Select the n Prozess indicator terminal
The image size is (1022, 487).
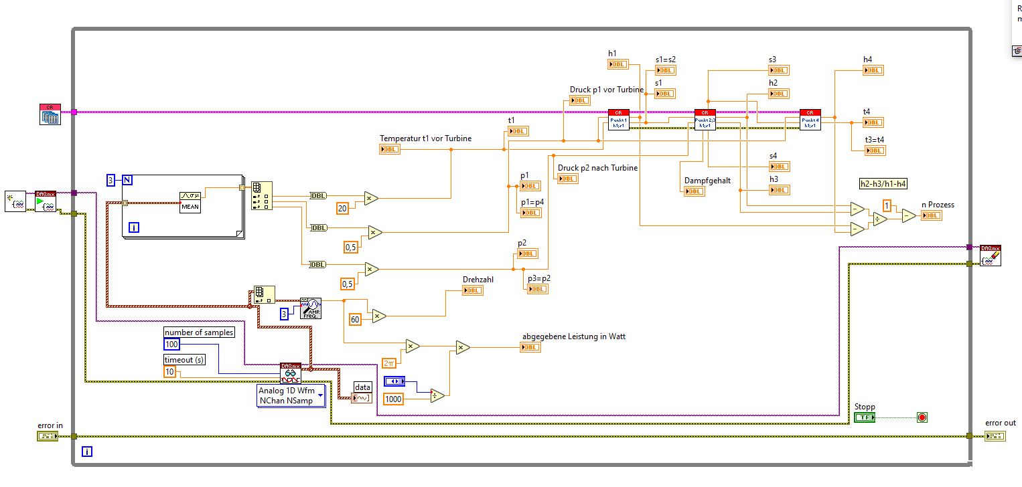[x=932, y=215]
